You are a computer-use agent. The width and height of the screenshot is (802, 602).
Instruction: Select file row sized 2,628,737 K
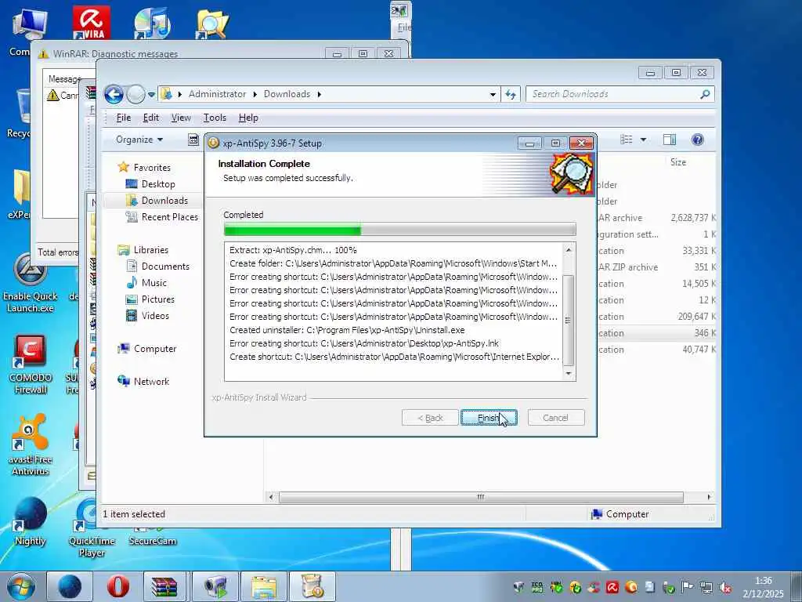click(657, 218)
